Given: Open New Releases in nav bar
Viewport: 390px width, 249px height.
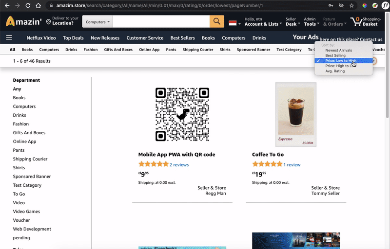Looking at the screenshot, I should [x=105, y=38].
